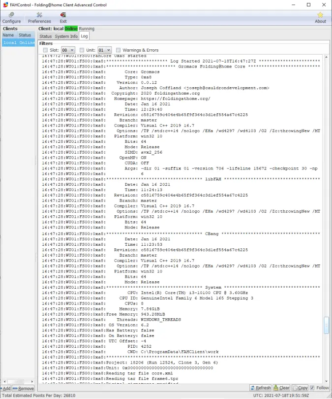Screen dimensions: 332x399
Task: Click Total Estimated Points Per Day: 26810
Action: click(x=39, y=396)
